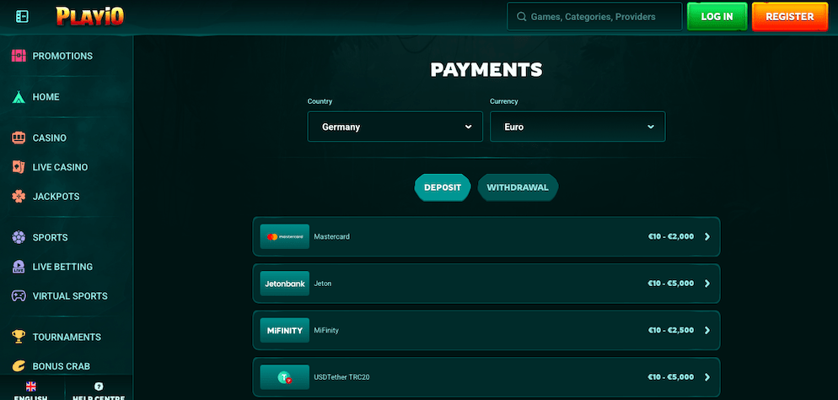Open the Country dropdown showing Germany

point(395,127)
